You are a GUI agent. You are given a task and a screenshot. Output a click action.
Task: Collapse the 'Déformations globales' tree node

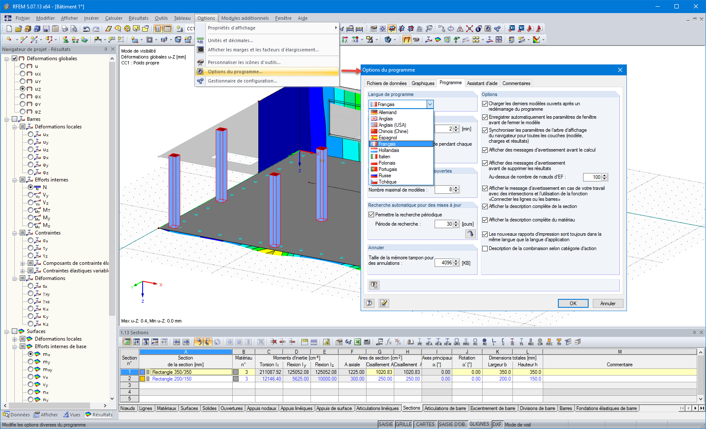pos(7,59)
